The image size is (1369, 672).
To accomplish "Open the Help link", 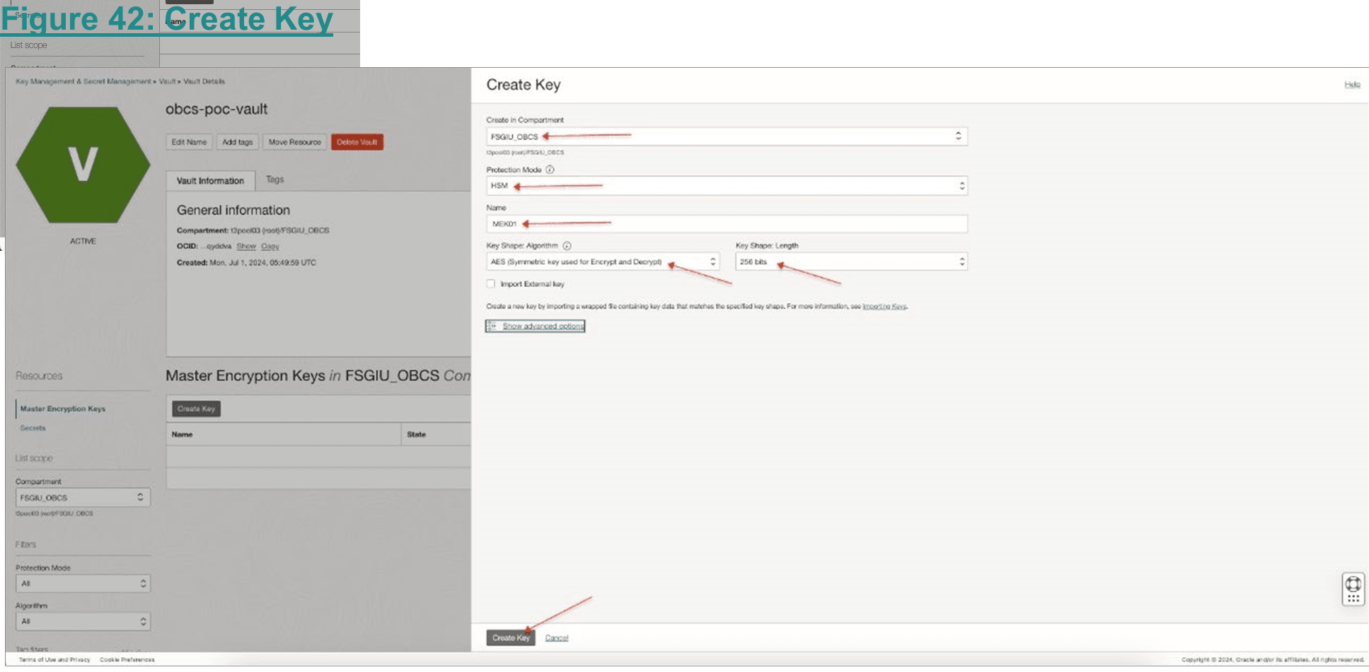I will tap(1352, 85).
